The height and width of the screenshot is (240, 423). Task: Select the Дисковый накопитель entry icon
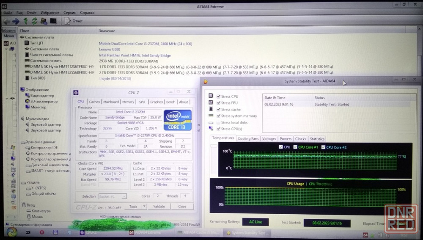coord(28,165)
